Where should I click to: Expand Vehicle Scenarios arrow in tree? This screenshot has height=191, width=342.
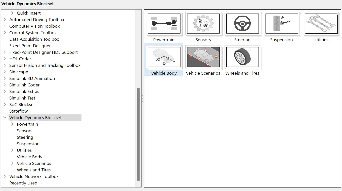(12, 163)
